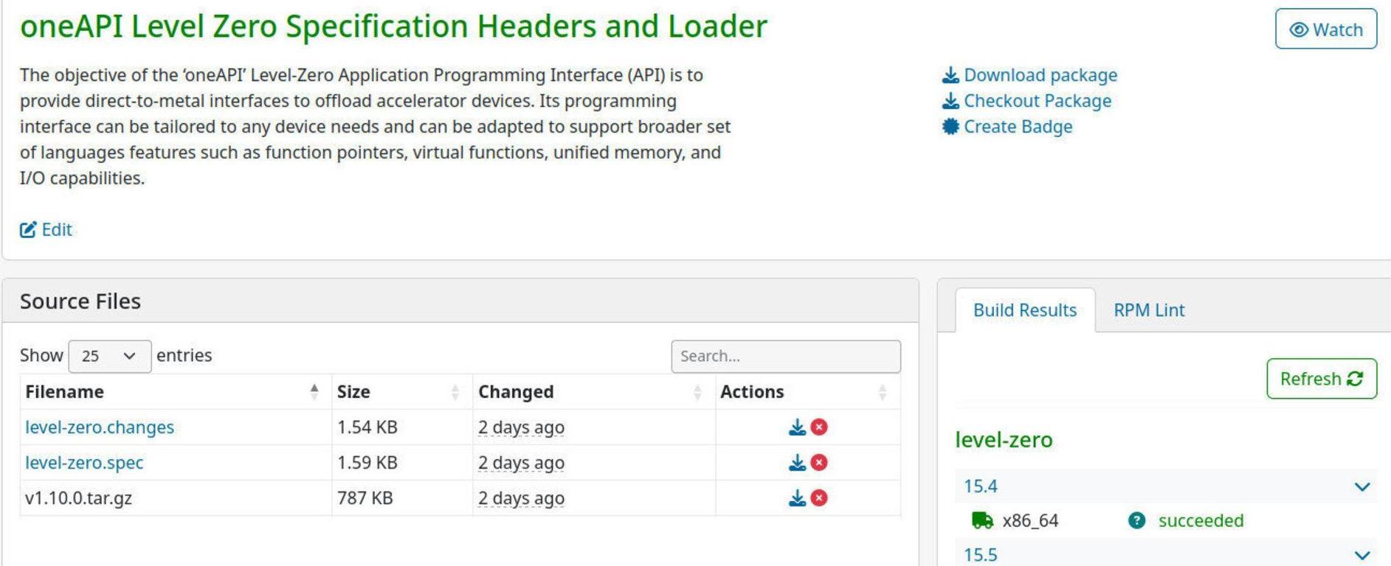Download the level-zero.spec file
1391x566 pixels.
(797, 463)
